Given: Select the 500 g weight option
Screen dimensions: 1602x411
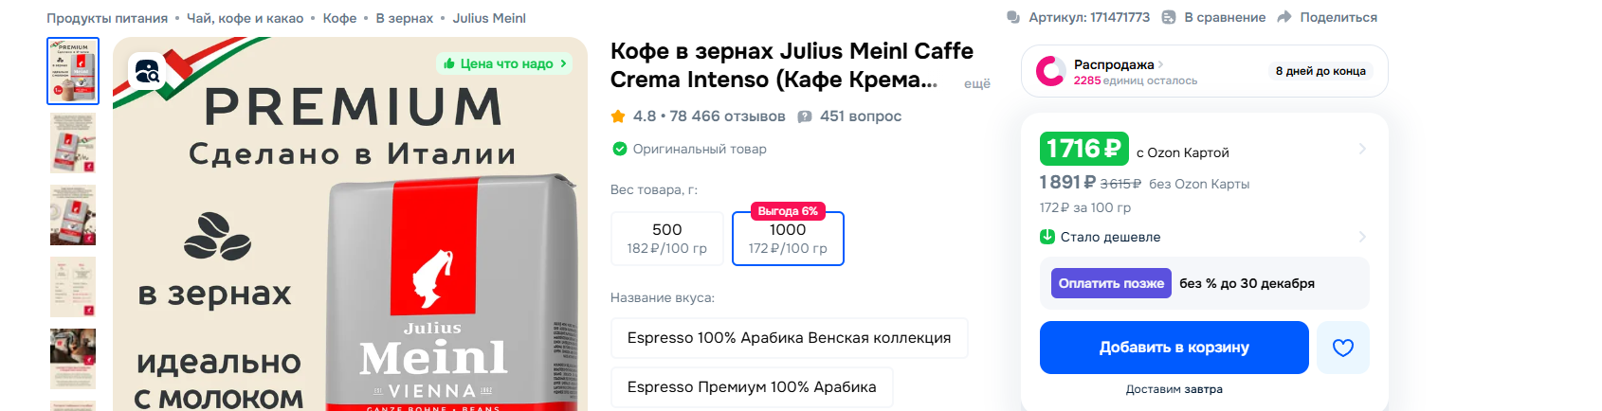Looking at the screenshot, I should [x=666, y=239].
